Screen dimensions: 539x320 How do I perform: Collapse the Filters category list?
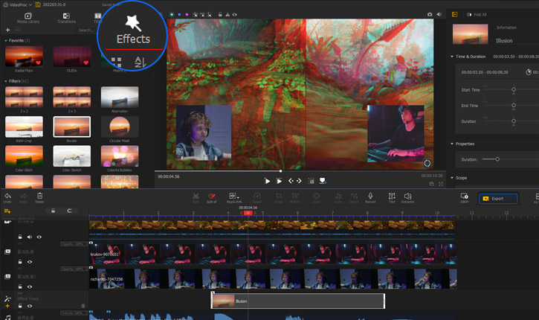(6, 81)
